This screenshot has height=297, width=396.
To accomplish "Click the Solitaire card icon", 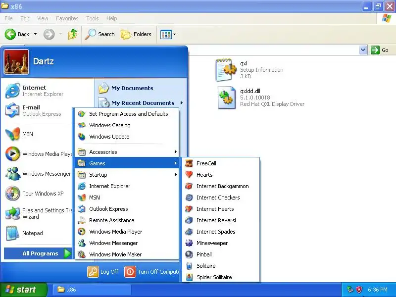I will coord(189,266).
